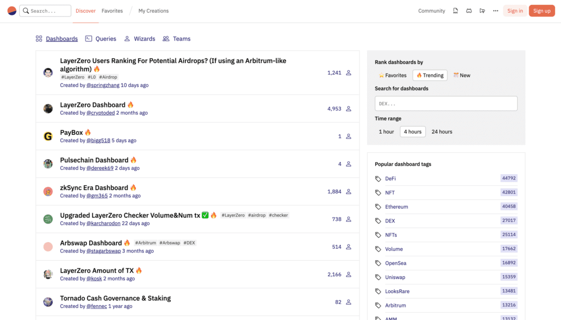
Task: Click the Sign up button
Action: point(542,11)
